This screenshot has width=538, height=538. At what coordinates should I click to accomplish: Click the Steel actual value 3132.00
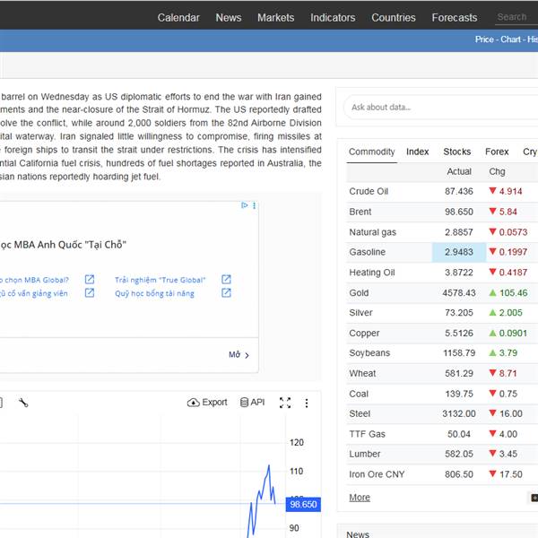click(x=459, y=413)
